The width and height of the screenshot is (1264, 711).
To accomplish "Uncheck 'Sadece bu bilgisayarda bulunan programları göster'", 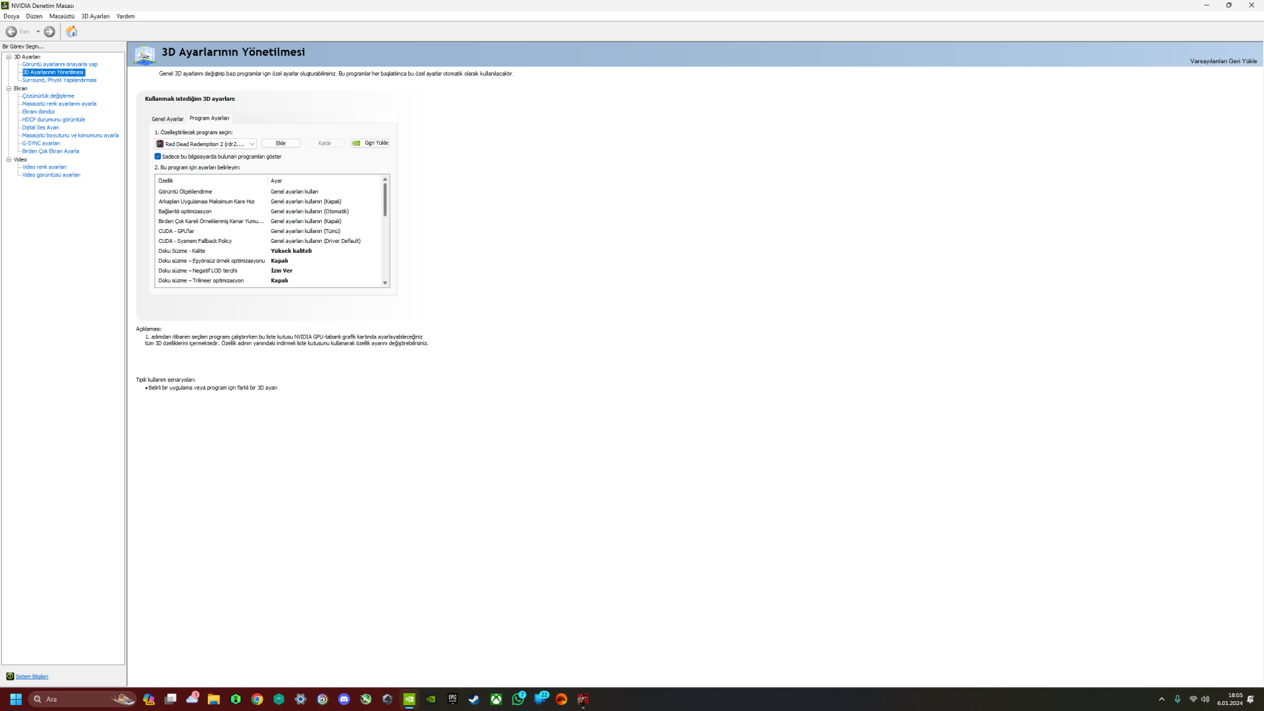I will [x=158, y=157].
